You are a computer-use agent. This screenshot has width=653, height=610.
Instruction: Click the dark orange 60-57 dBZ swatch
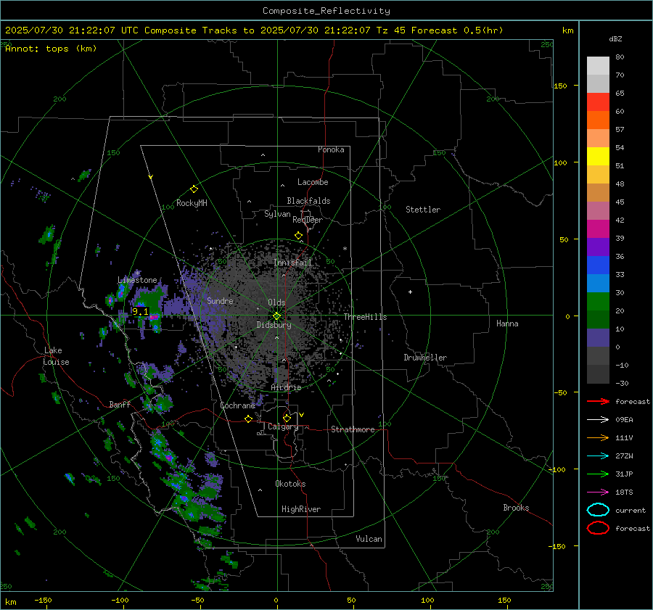pyautogui.click(x=598, y=120)
